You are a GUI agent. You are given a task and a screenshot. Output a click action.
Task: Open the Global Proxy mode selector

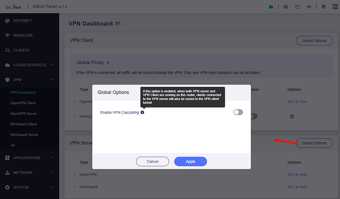[x=93, y=62]
